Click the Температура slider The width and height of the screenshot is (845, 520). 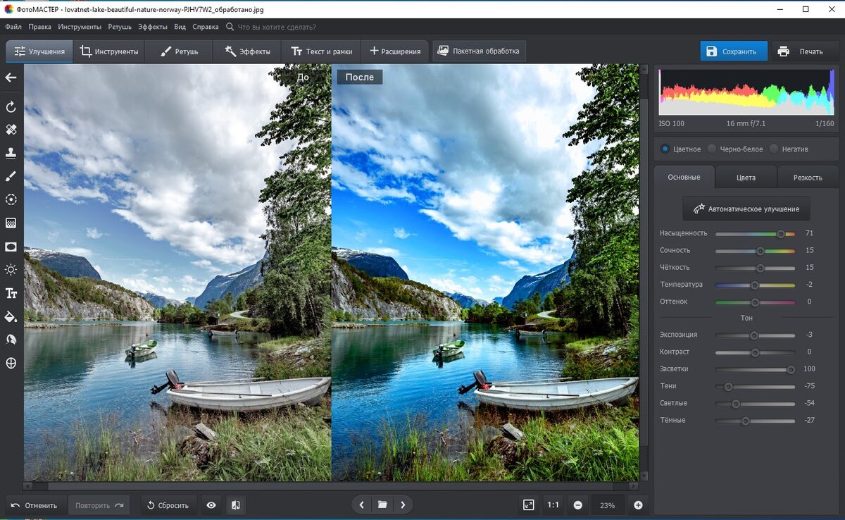click(755, 285)
